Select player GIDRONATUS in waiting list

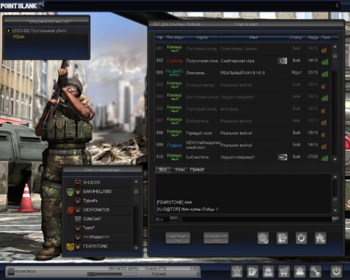click(x=99, y=210)
